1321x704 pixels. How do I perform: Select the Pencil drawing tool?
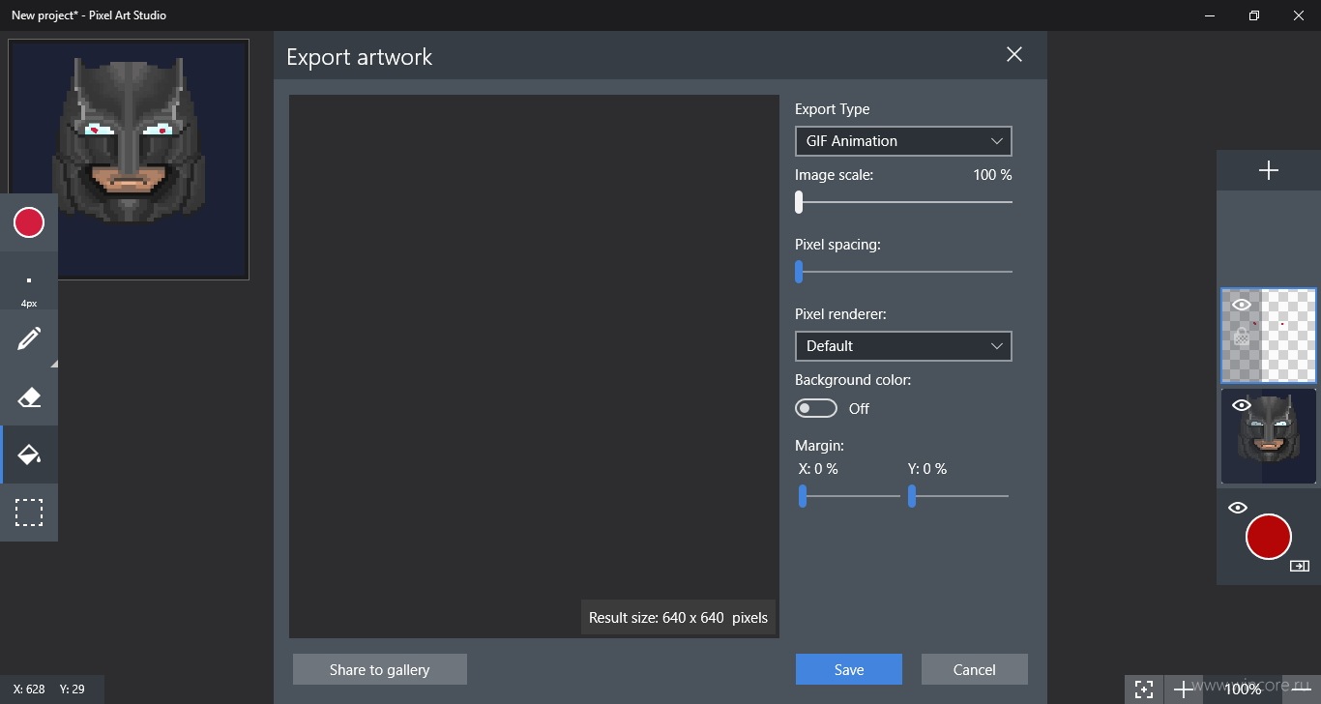pos(29,339)
